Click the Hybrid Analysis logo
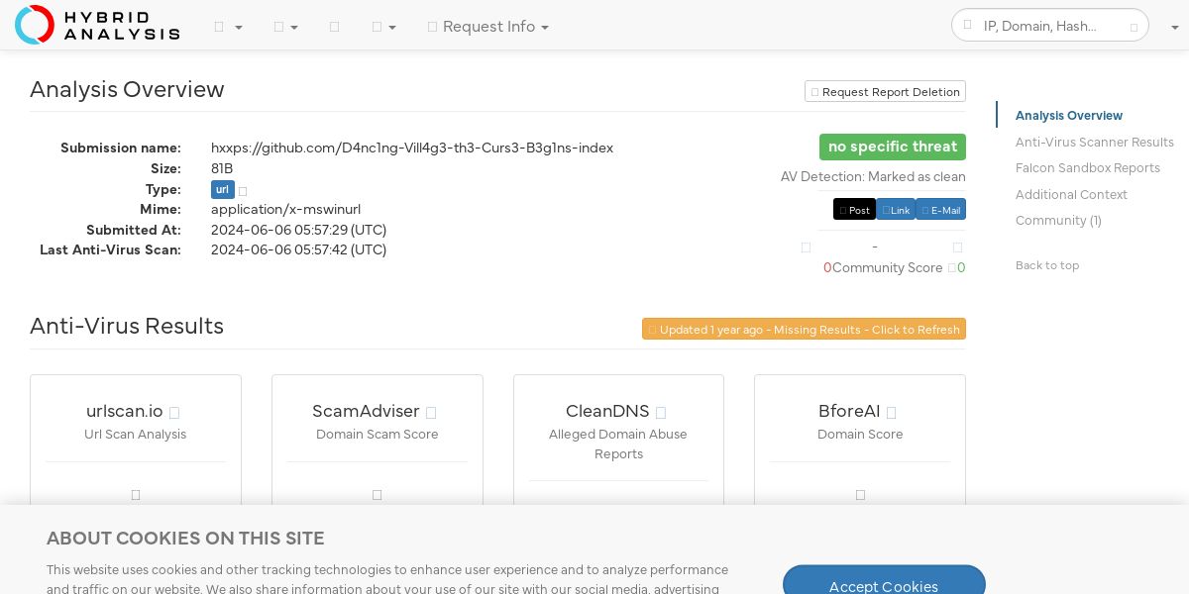This screenshot has height=594, width=1189. click(x=97, y=25)
